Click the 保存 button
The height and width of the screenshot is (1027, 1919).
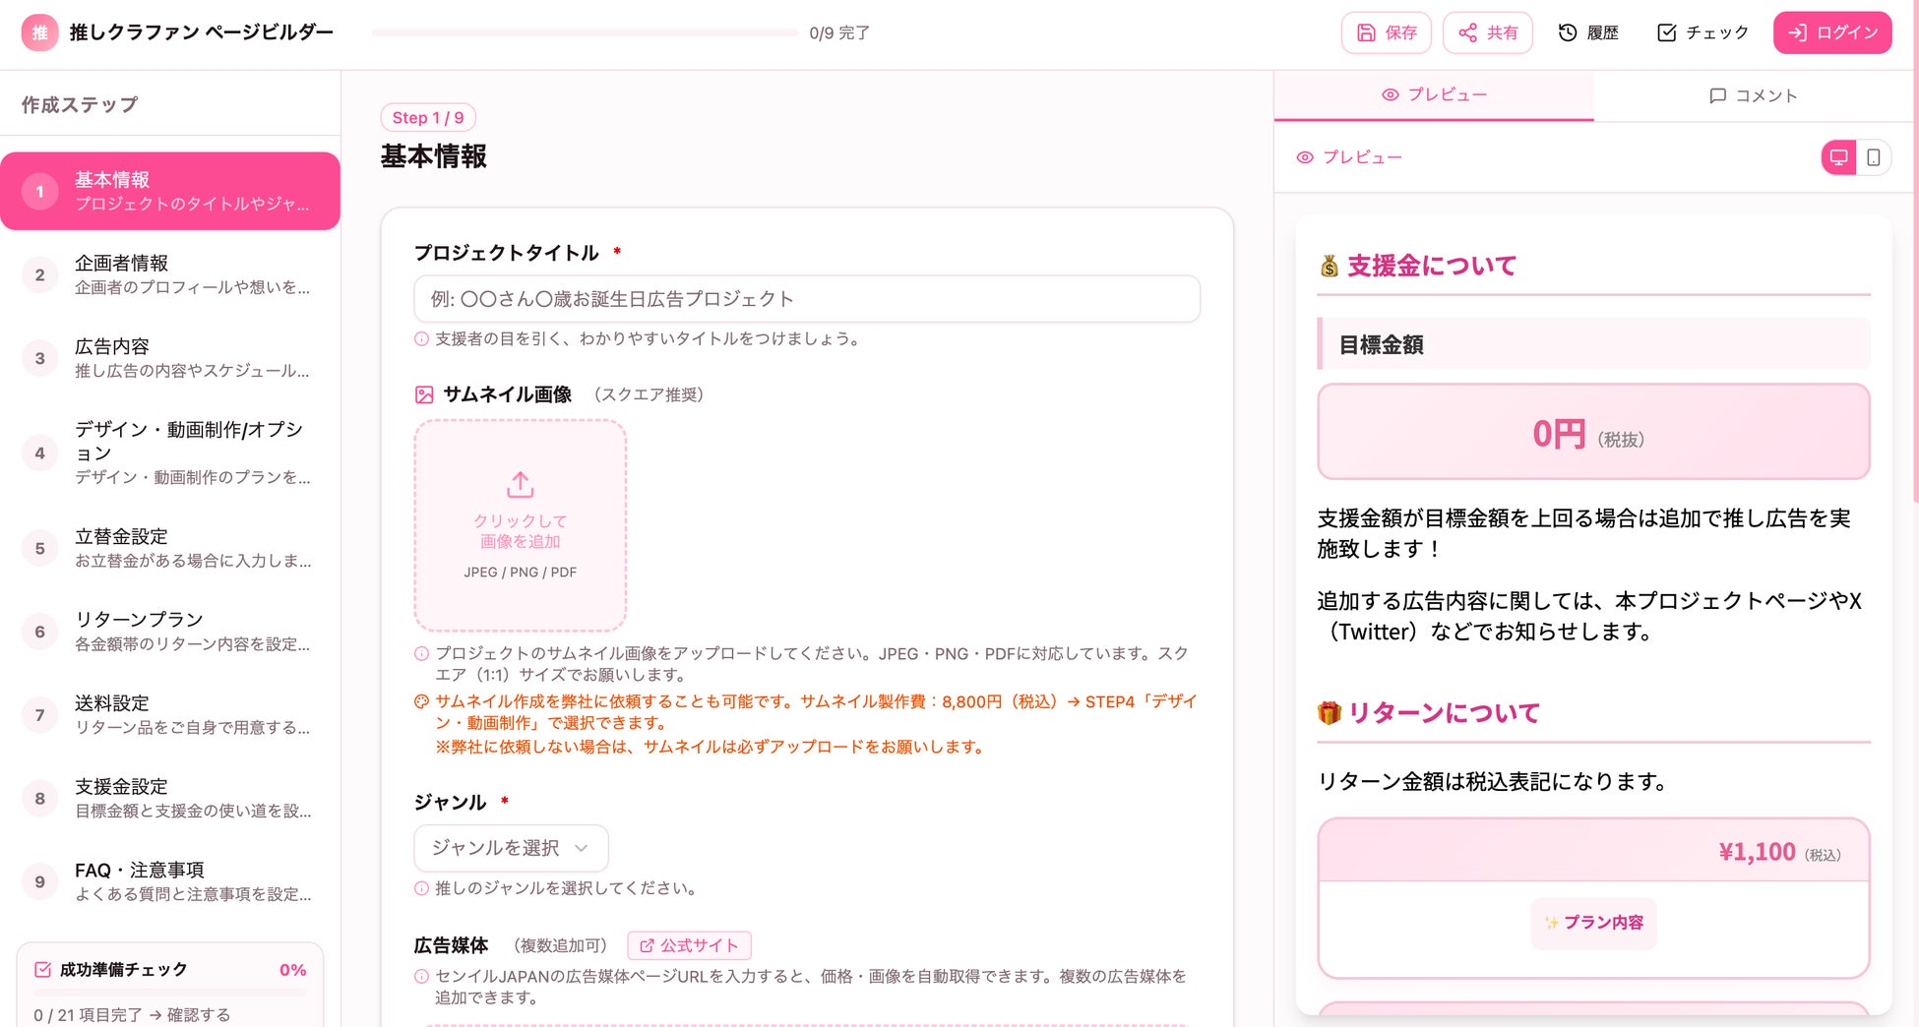coord(1386,32)
